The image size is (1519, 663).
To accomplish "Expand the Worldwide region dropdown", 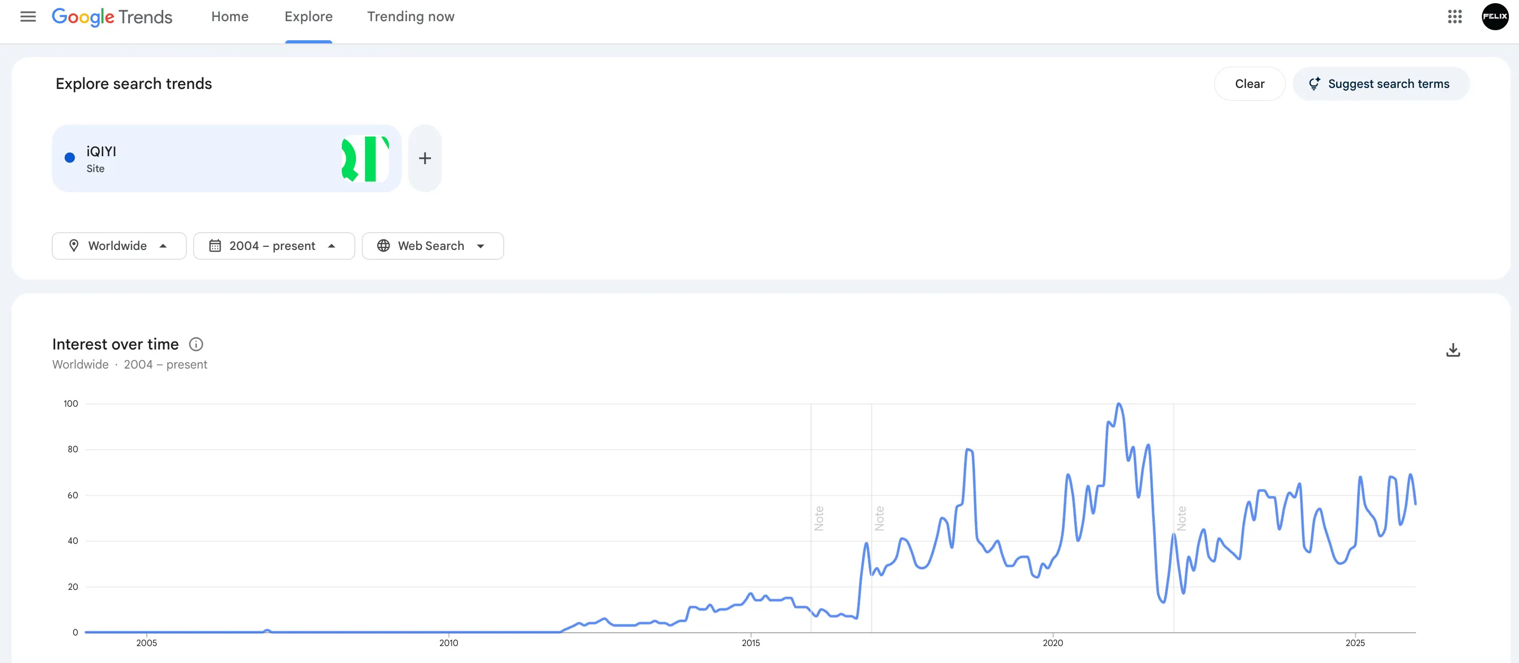I will coord(119,246).
